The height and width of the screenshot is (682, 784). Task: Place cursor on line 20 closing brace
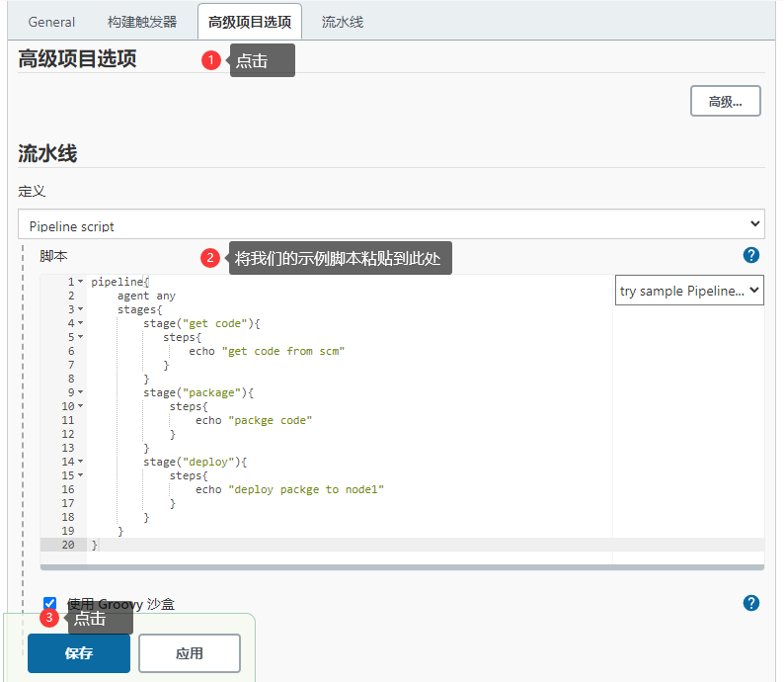[x=95, y=545]
